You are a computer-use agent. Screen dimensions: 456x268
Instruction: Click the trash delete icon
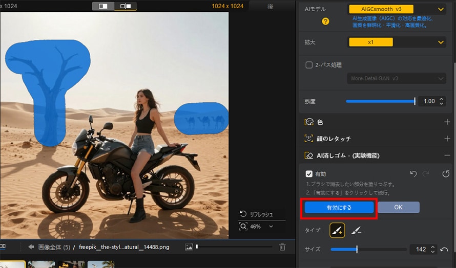pyautogui.click(x=282, y=247)
